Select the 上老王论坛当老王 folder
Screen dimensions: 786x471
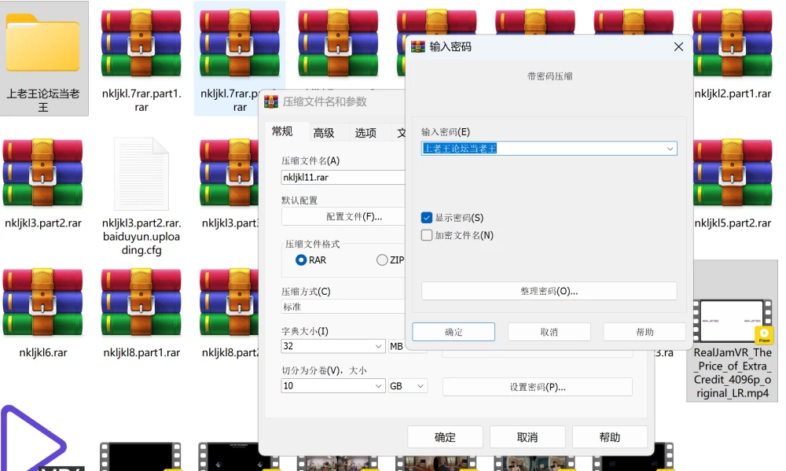tap(43, 58)
